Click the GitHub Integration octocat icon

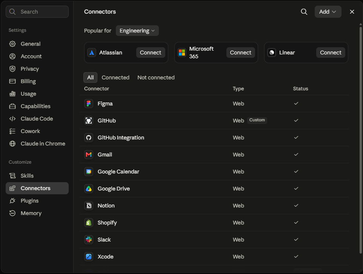[89, 138]
